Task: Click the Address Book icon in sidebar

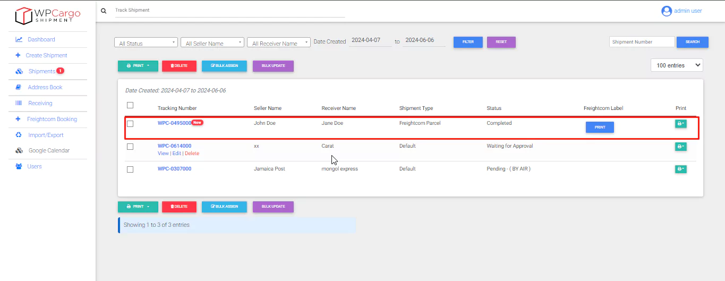Action: coord(19,87)
